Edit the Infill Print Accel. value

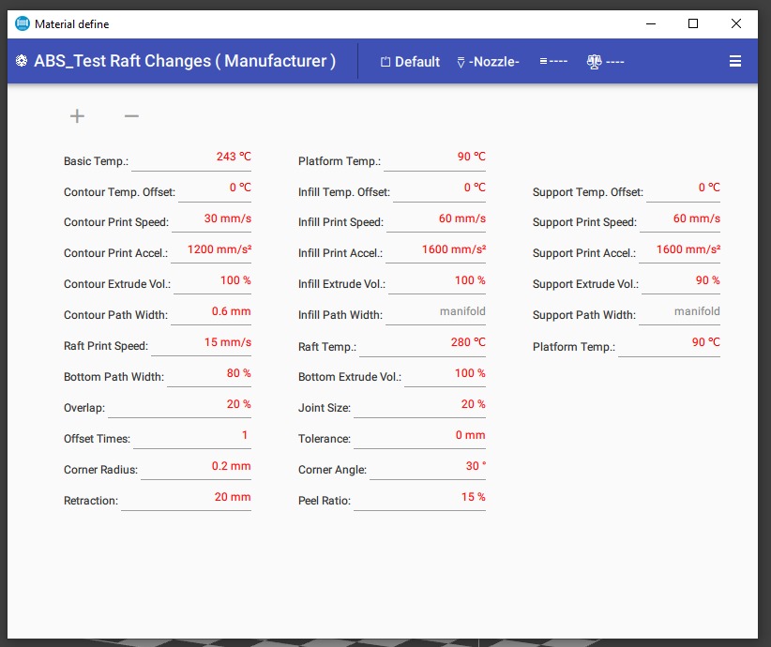coord(435,250)
